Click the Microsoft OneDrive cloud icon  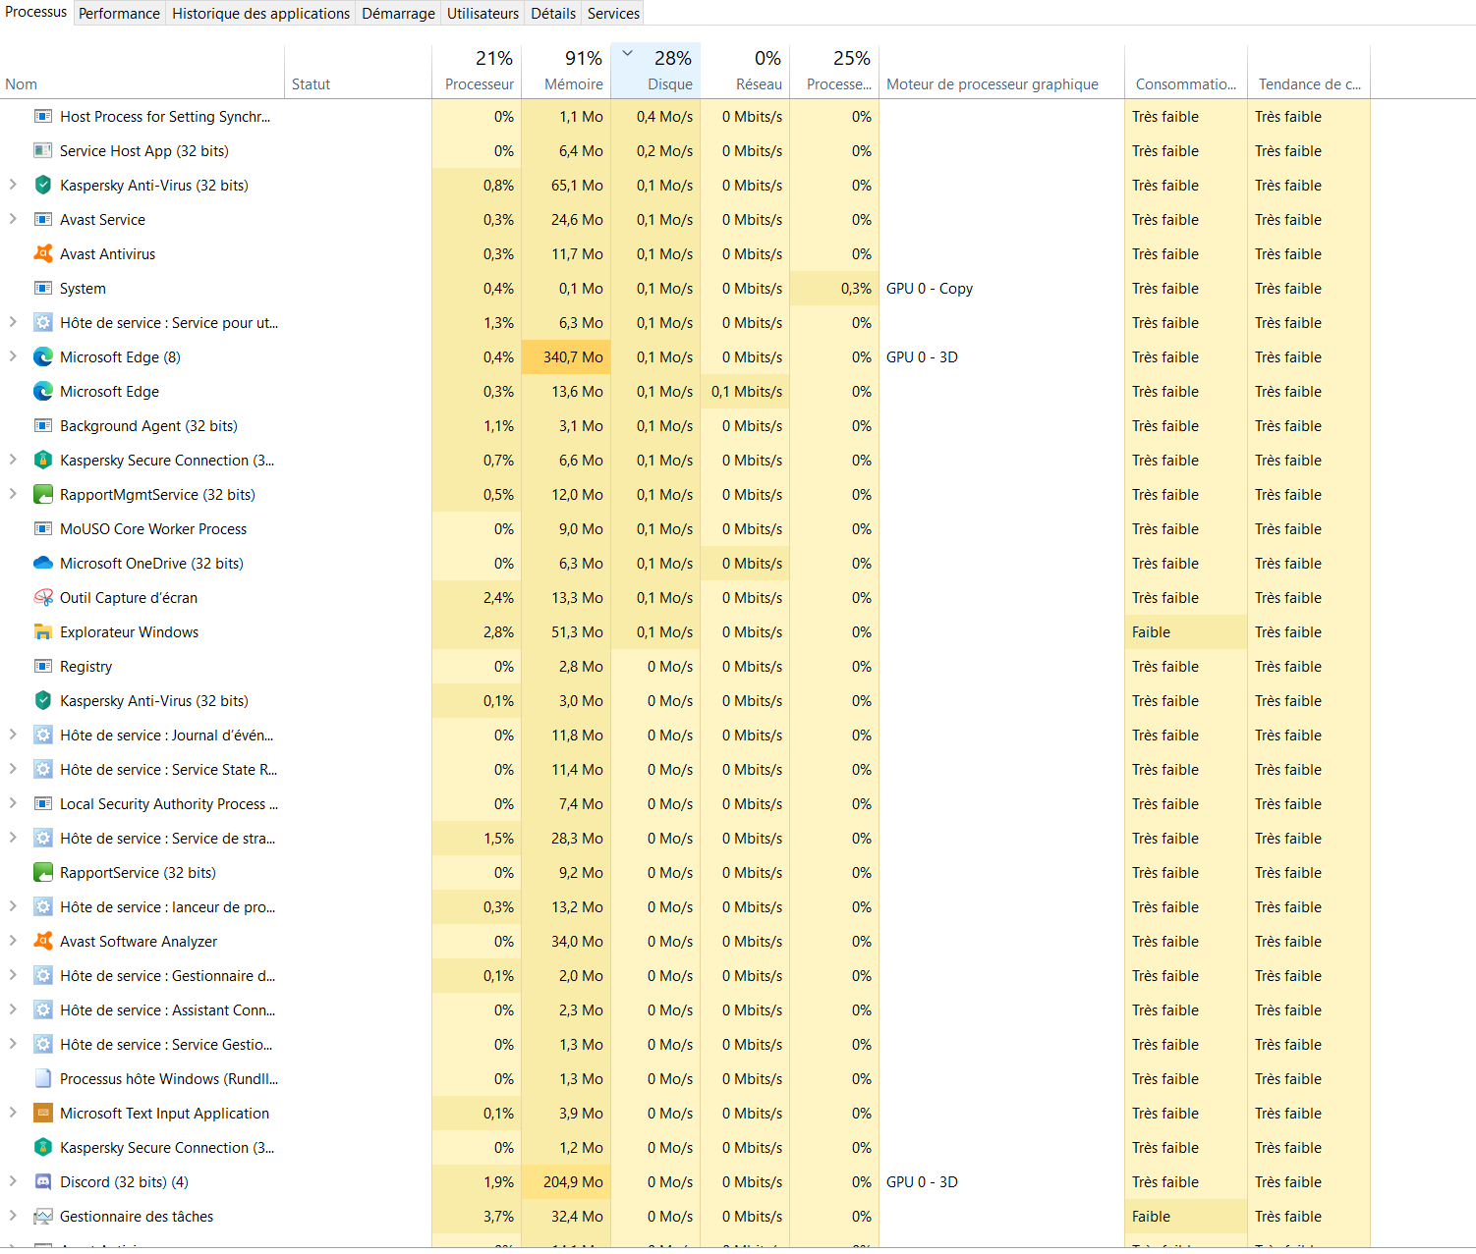[43, 563]
